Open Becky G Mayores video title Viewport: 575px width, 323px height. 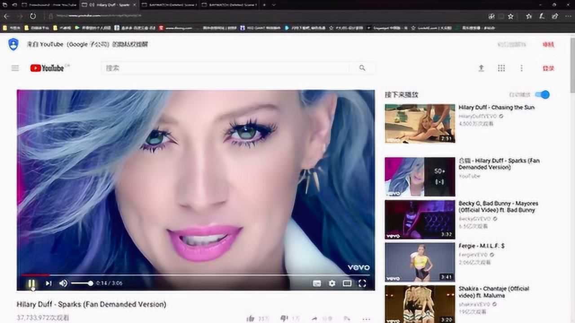(498, 207)
